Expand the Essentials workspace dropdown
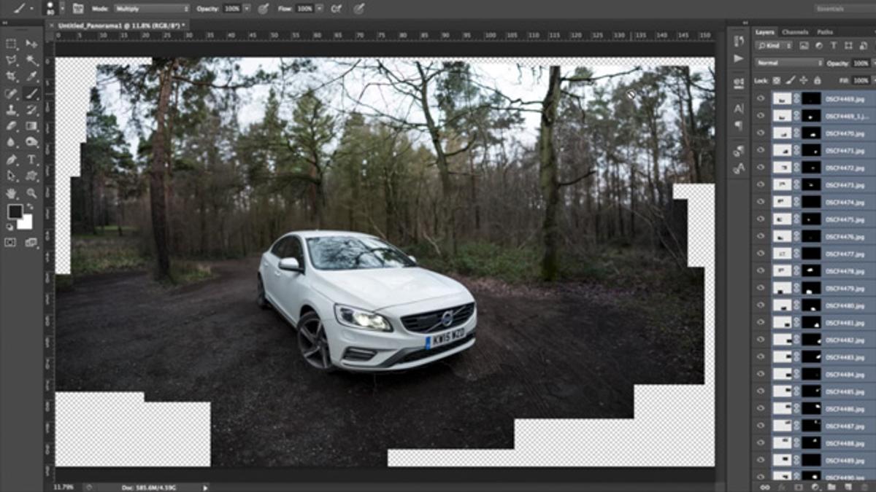 pyautogui.click(x=842, y=9)
